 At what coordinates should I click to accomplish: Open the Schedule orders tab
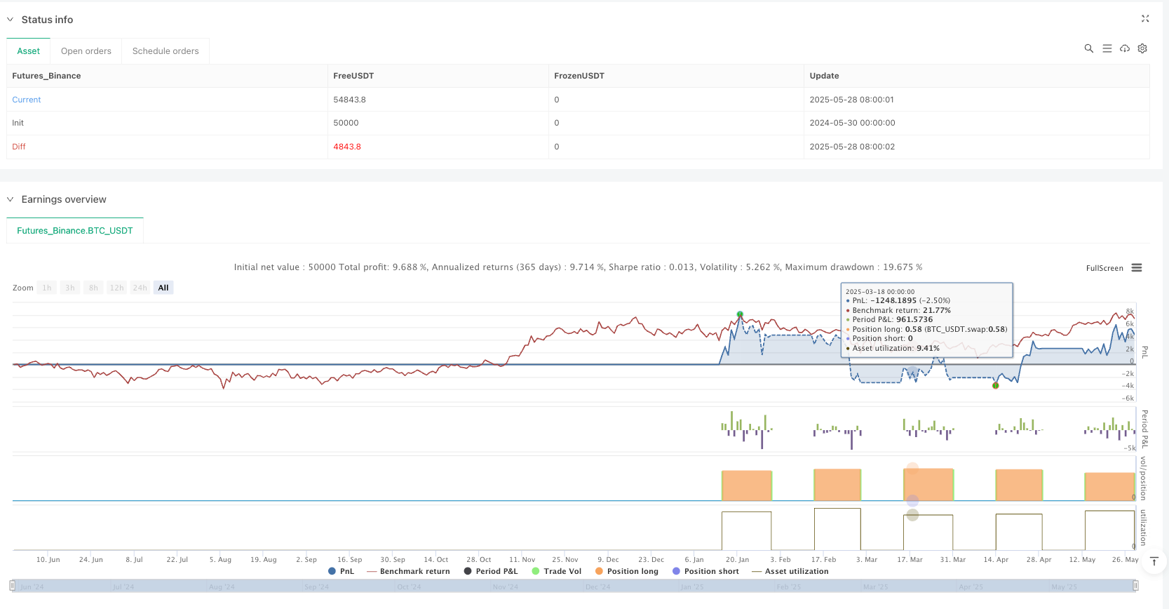[165, 51]
